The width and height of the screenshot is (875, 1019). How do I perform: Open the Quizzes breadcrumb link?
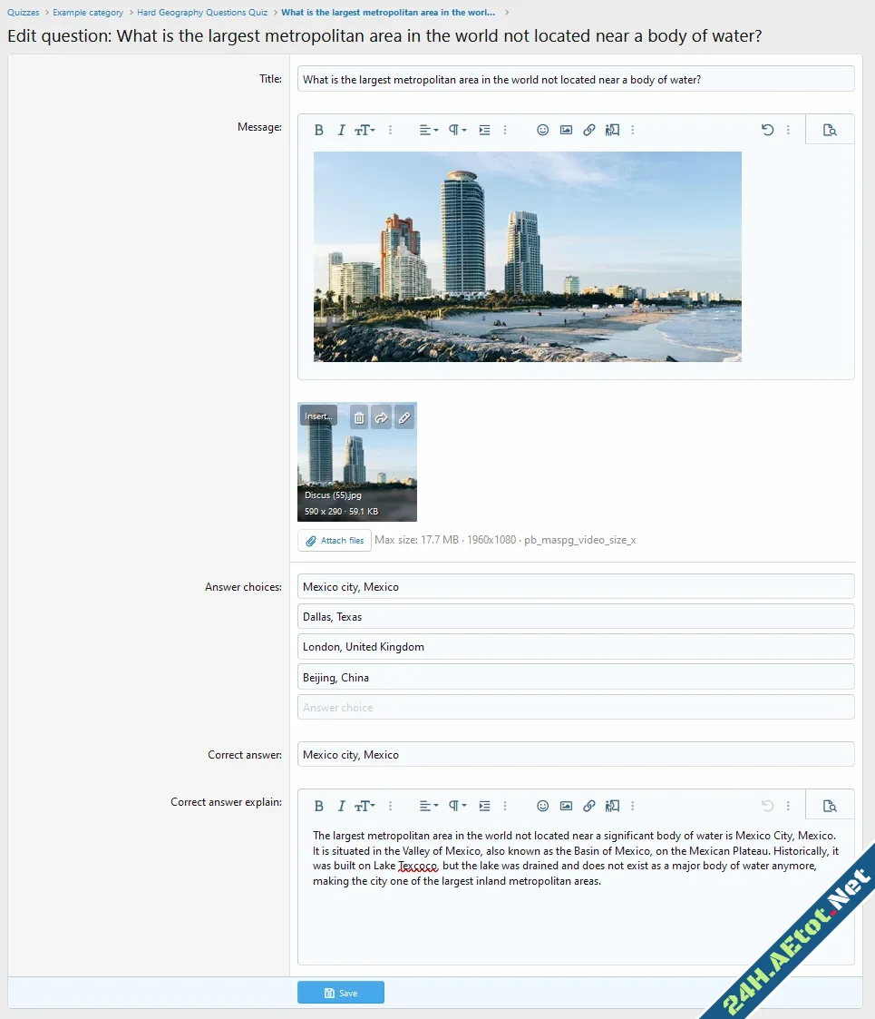click(x=23, y=13)
